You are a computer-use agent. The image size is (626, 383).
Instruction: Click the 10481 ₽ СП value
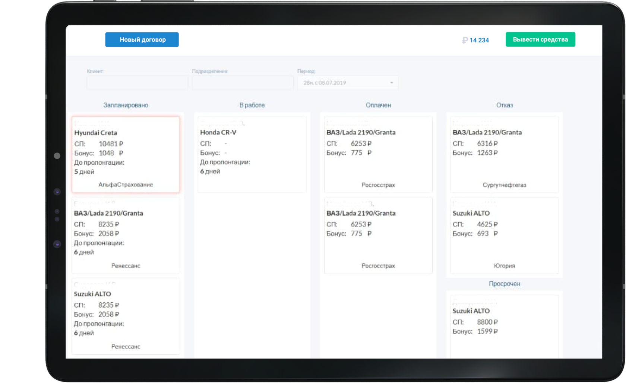click(x=111, y=144)
